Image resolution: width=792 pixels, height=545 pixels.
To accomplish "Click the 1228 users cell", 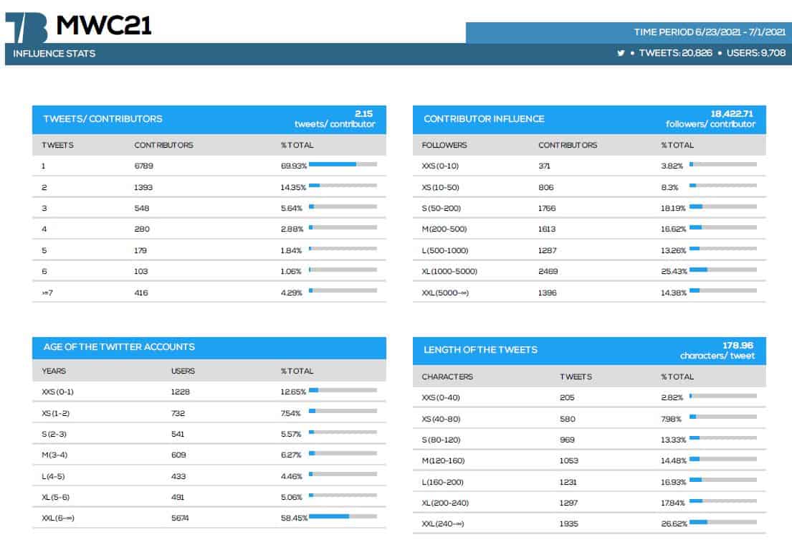I will (x=181, y=392).
